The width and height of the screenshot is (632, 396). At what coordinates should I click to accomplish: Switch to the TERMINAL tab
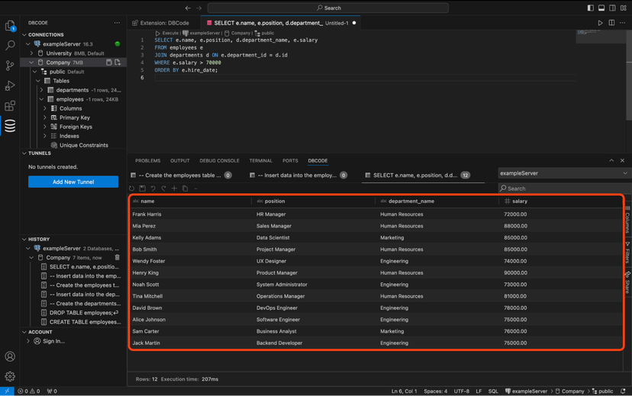[x=261, y=161]
